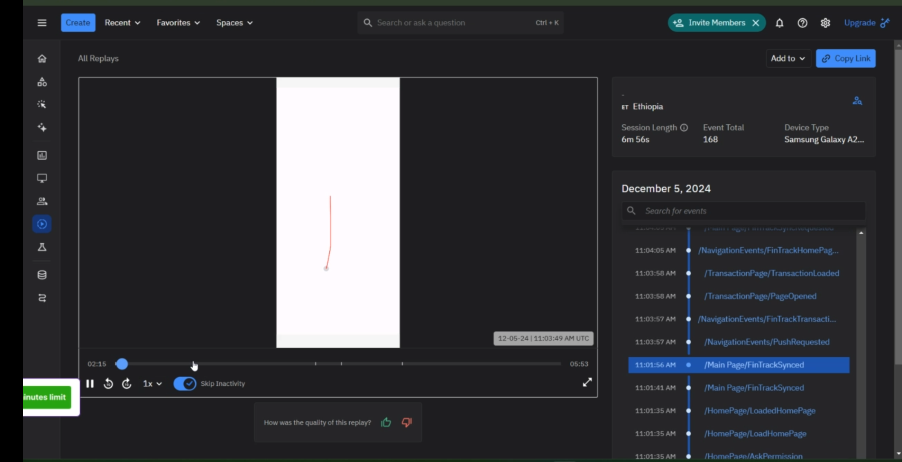The width and height of the screenshot is (902, 462).
Task: Expand the Add to dropdown
Action: [788, 58]
